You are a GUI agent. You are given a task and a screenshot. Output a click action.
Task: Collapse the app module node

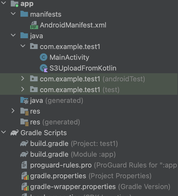click(x=3, y=3)
